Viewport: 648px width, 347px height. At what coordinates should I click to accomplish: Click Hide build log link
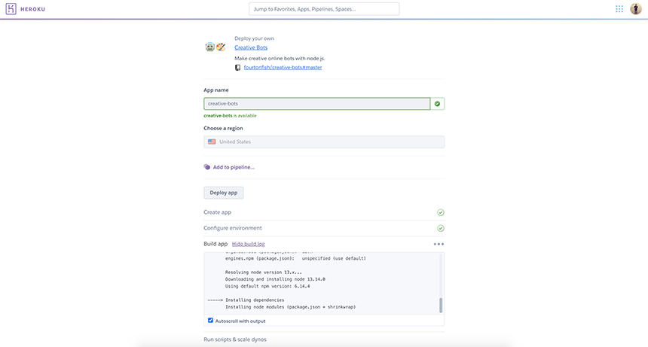[x=249, y=244]
